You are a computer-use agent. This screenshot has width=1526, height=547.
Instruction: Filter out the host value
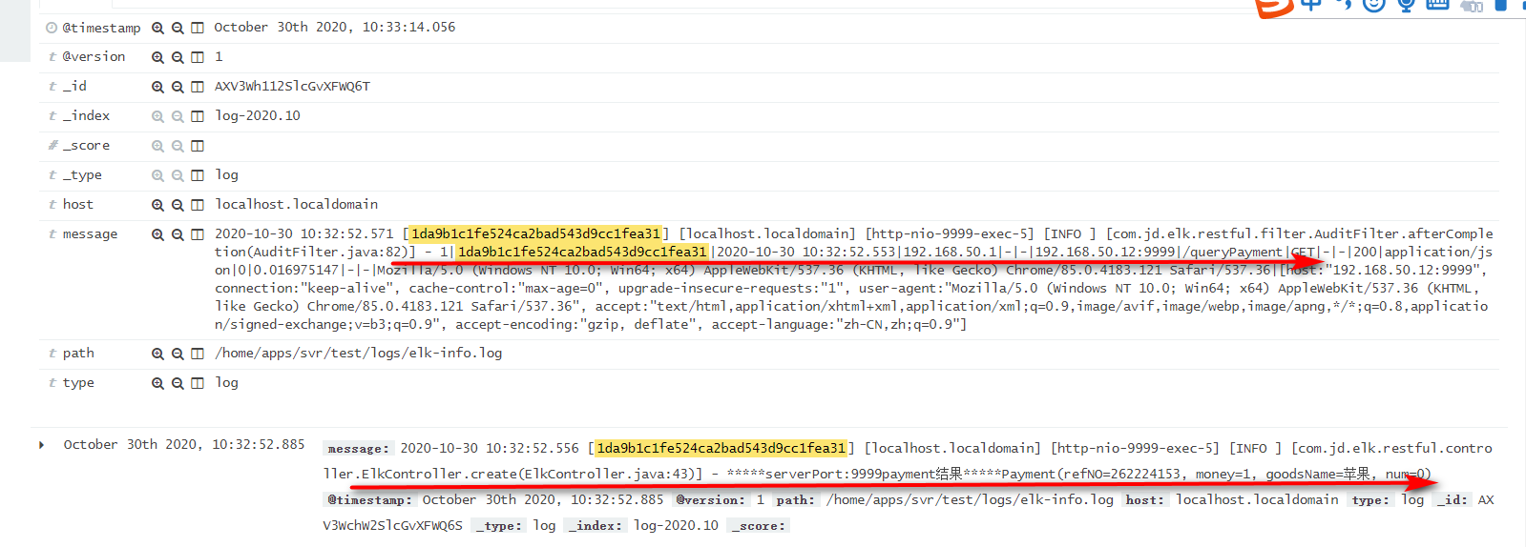[178, 205]
